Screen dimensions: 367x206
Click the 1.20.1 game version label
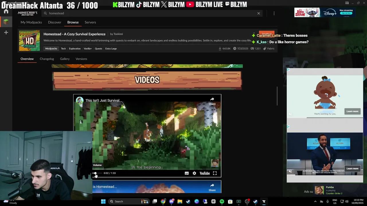click(x=256, y=49)
